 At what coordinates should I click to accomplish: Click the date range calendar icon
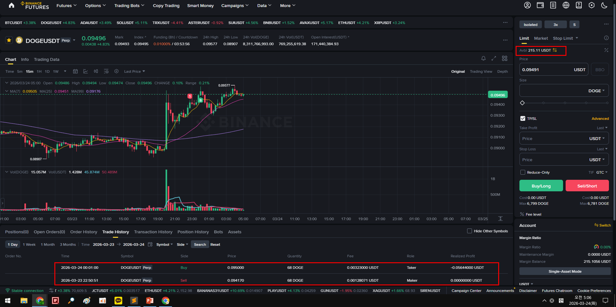(150, 244)
